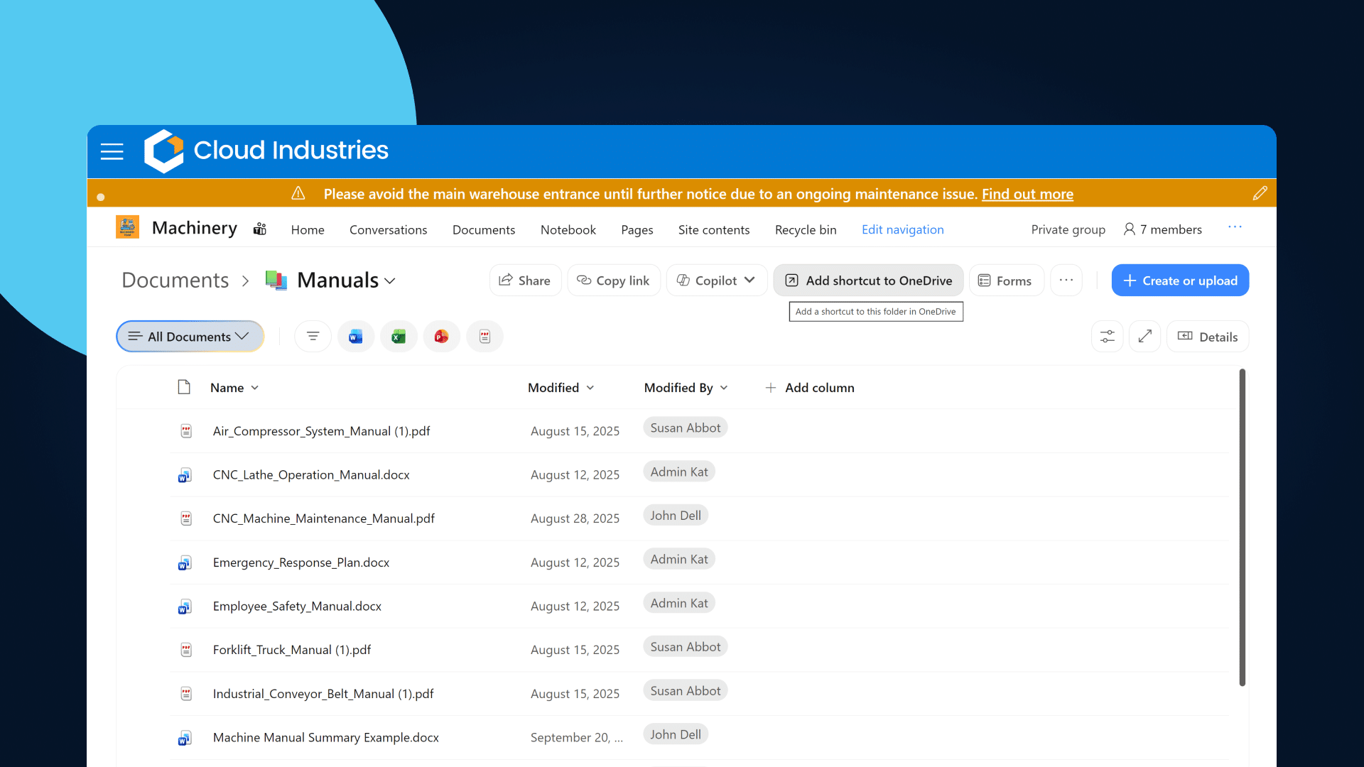Open Site contents in navigation
Viewport: 1364px width, 767px height.
[x=714, y=229]
